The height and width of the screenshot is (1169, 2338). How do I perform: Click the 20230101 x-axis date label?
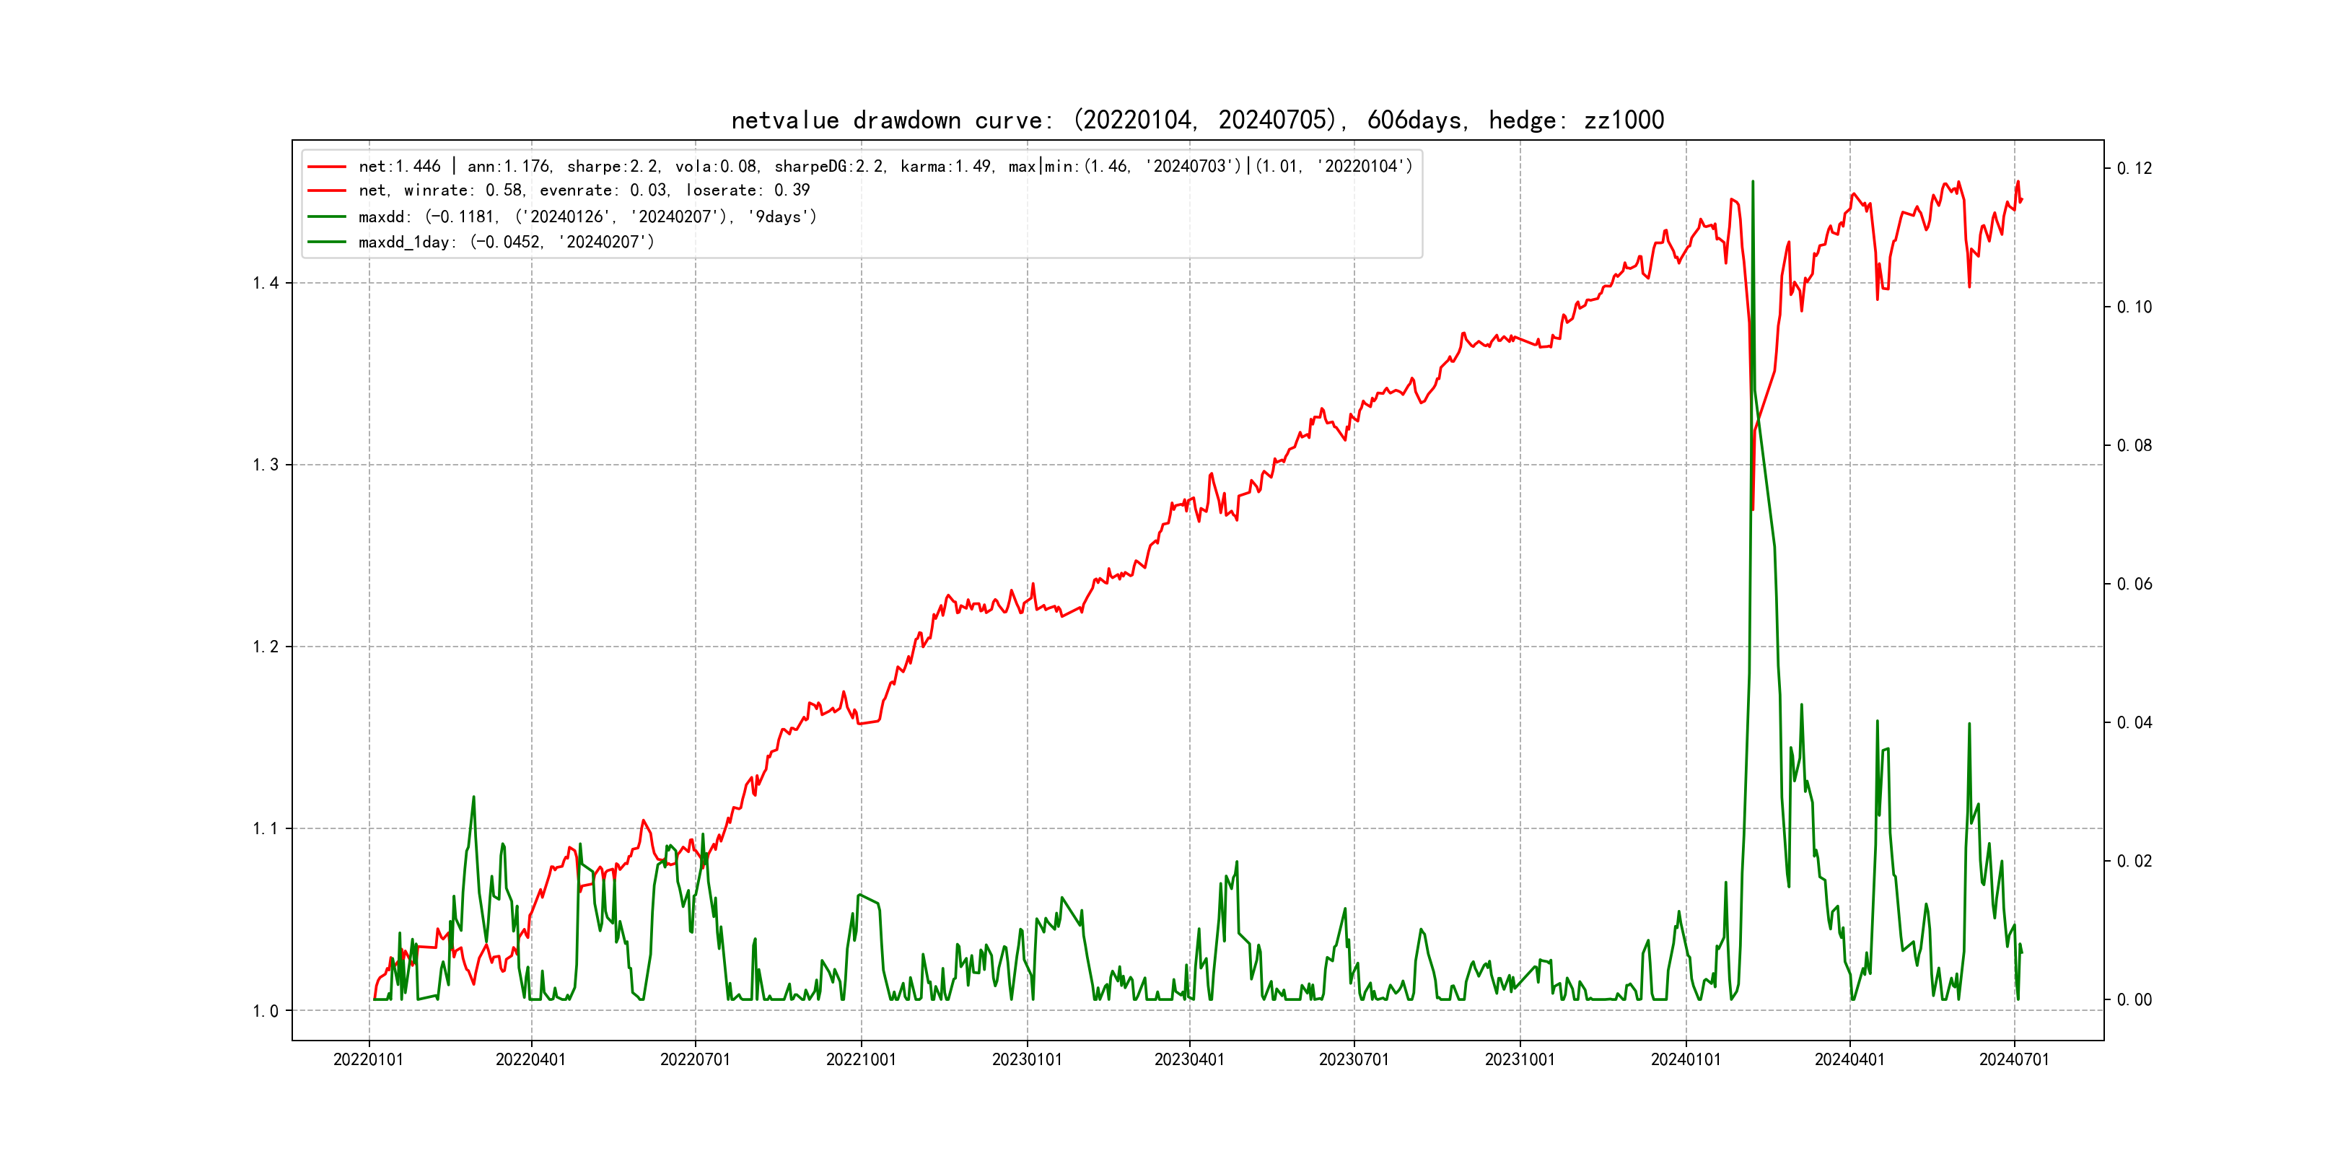[x=1027, y=1060]
